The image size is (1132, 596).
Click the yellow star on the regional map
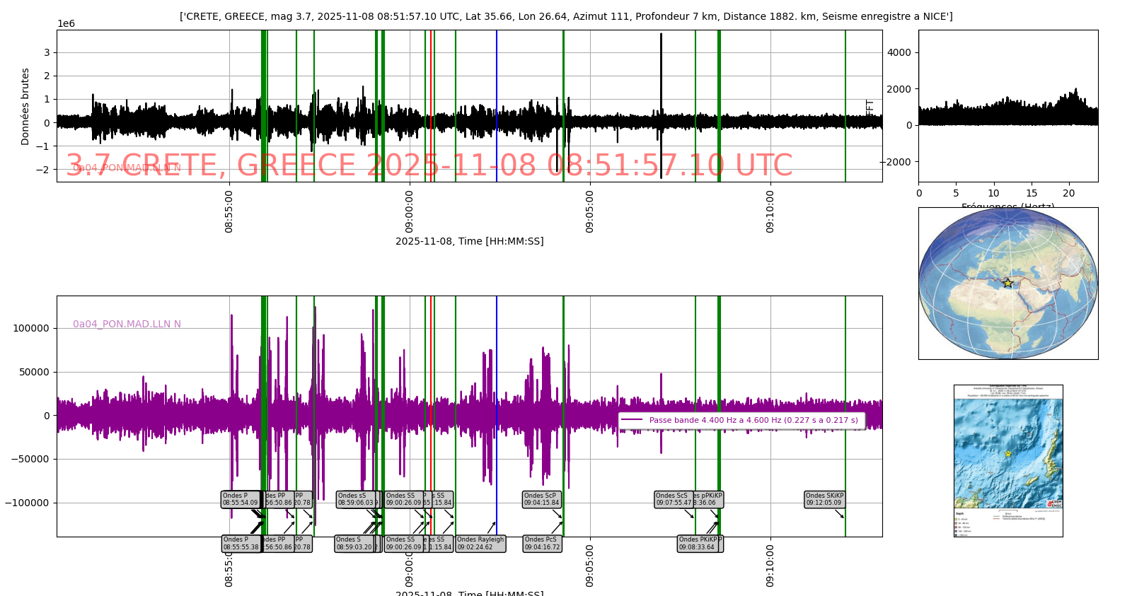(x=1007, y=454)
